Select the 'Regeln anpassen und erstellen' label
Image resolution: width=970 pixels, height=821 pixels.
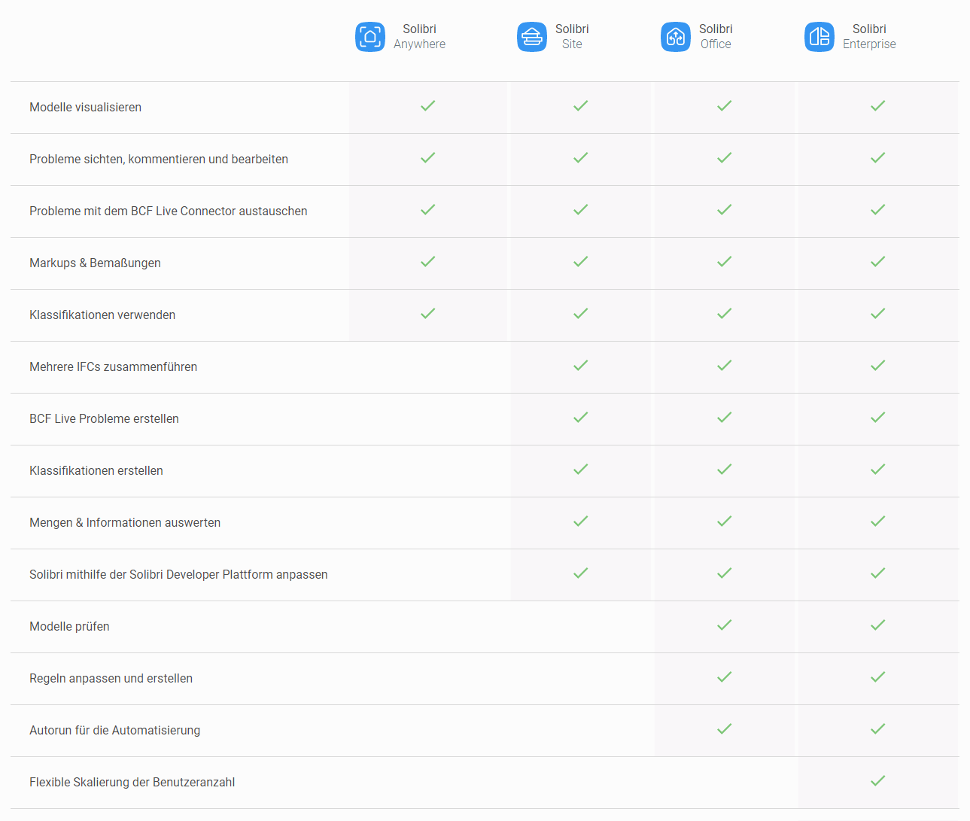tap(111, 679)
